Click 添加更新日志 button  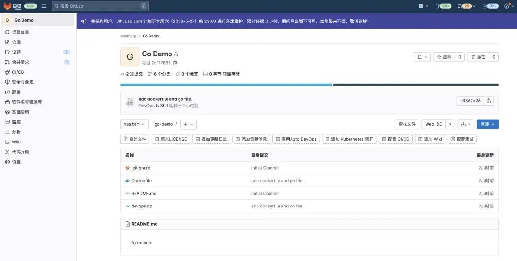[x=211, y=139]
